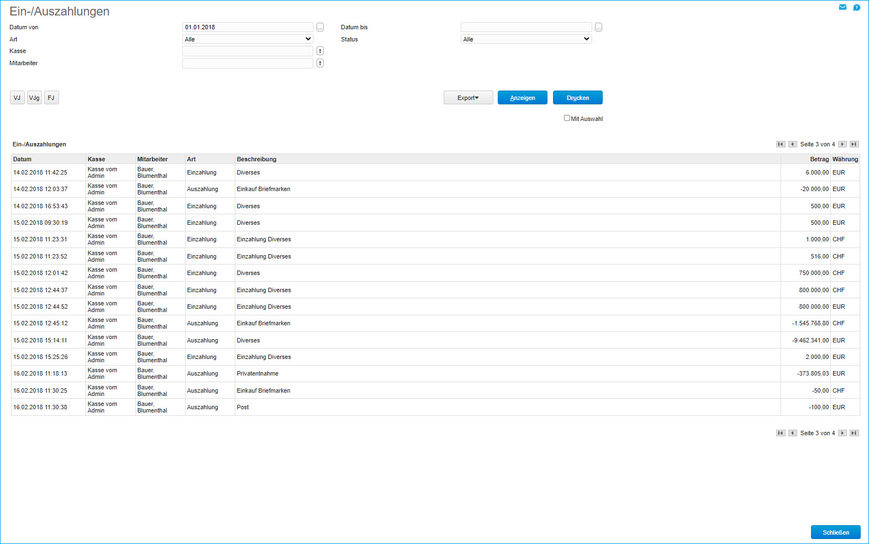This screenshot has height=544, width=869.
Task: Click the Datum column header
Action: (23, 159)
